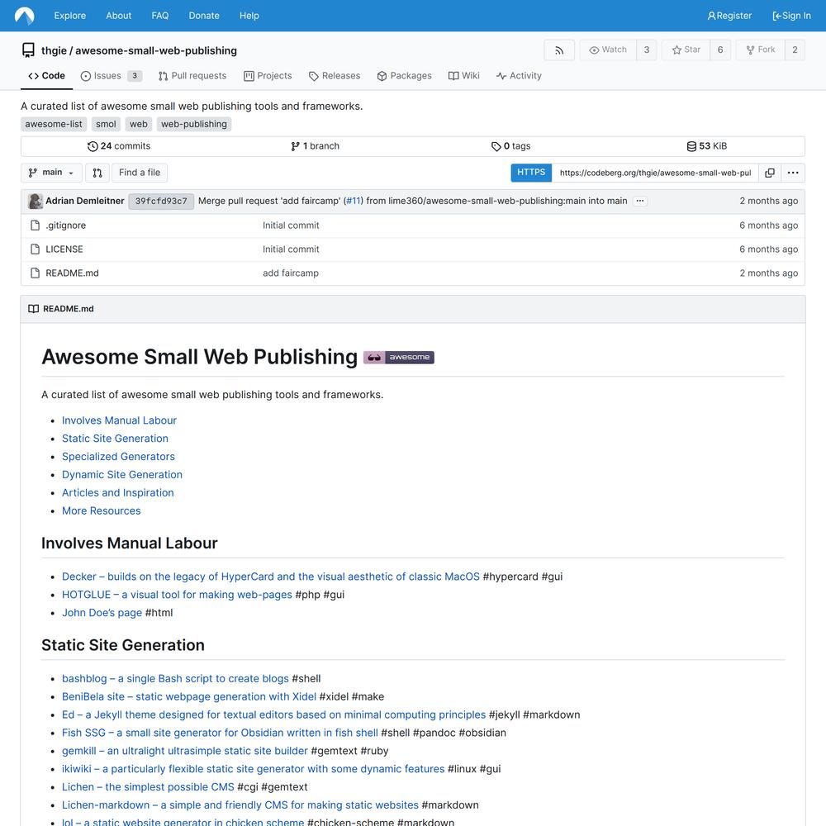
Task: Click the awesome badge image
Action: [x=399, y=358]
